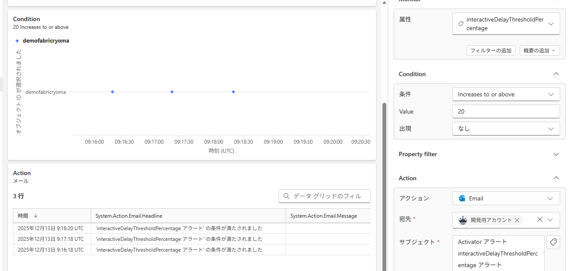Open the 条件 Increases to or above dropdown
This screenshot has width=570, height=271.
pyautogui.click(x=506, y=94)
